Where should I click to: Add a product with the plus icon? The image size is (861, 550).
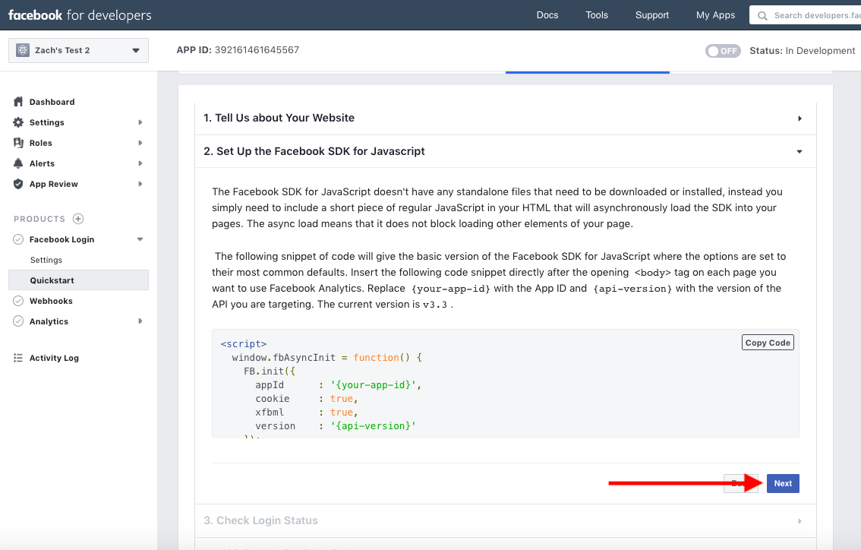(78, 219)
